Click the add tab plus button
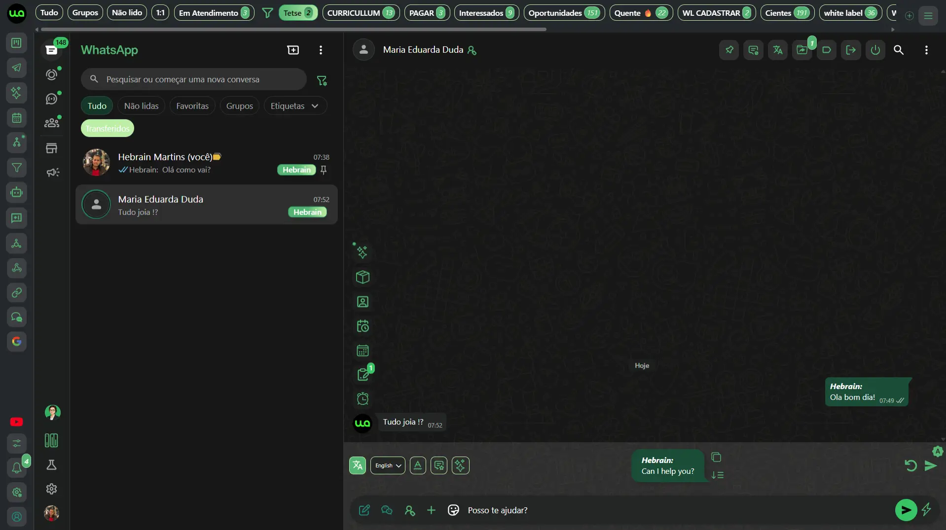 pyautogui.click(x=909, y=15)
